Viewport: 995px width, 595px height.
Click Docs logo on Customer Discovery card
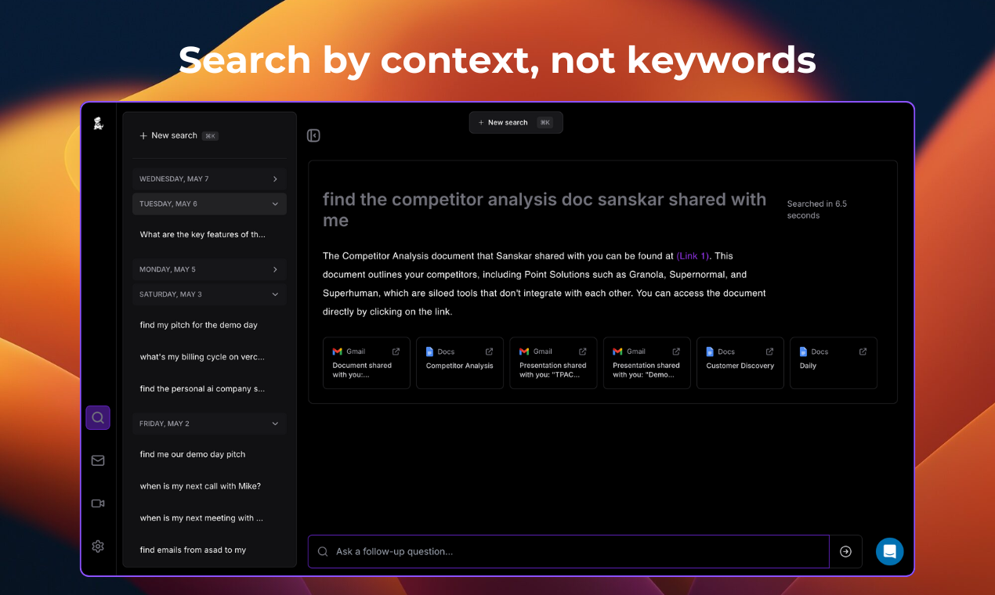(x=710, y=352)
